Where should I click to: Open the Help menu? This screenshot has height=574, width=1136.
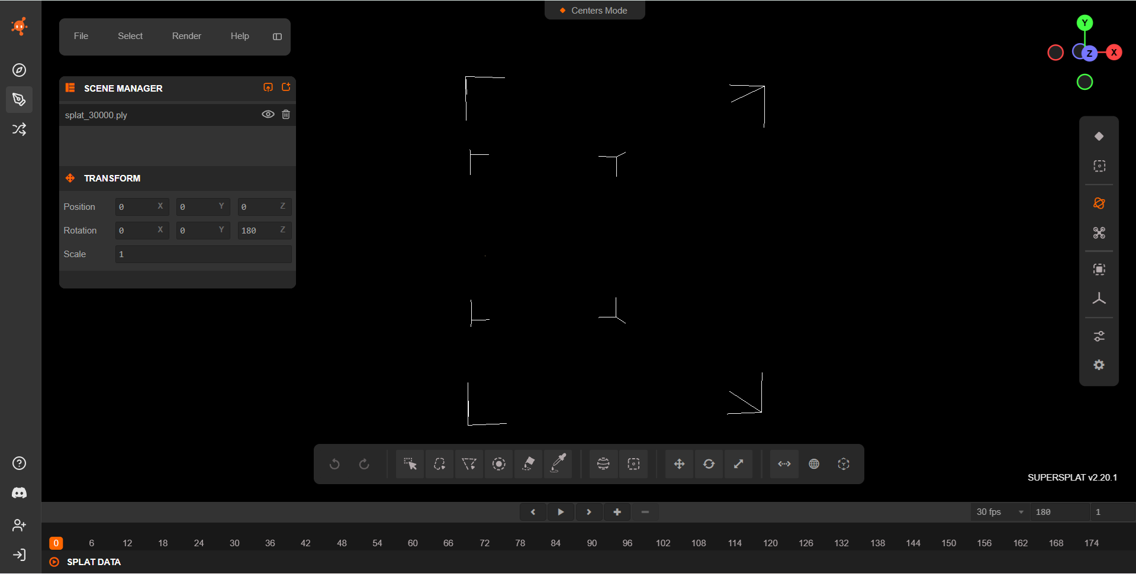point(240,36)
